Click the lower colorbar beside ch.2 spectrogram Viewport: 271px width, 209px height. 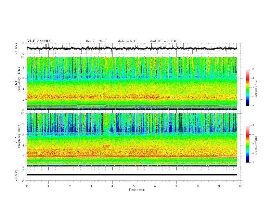247,144
